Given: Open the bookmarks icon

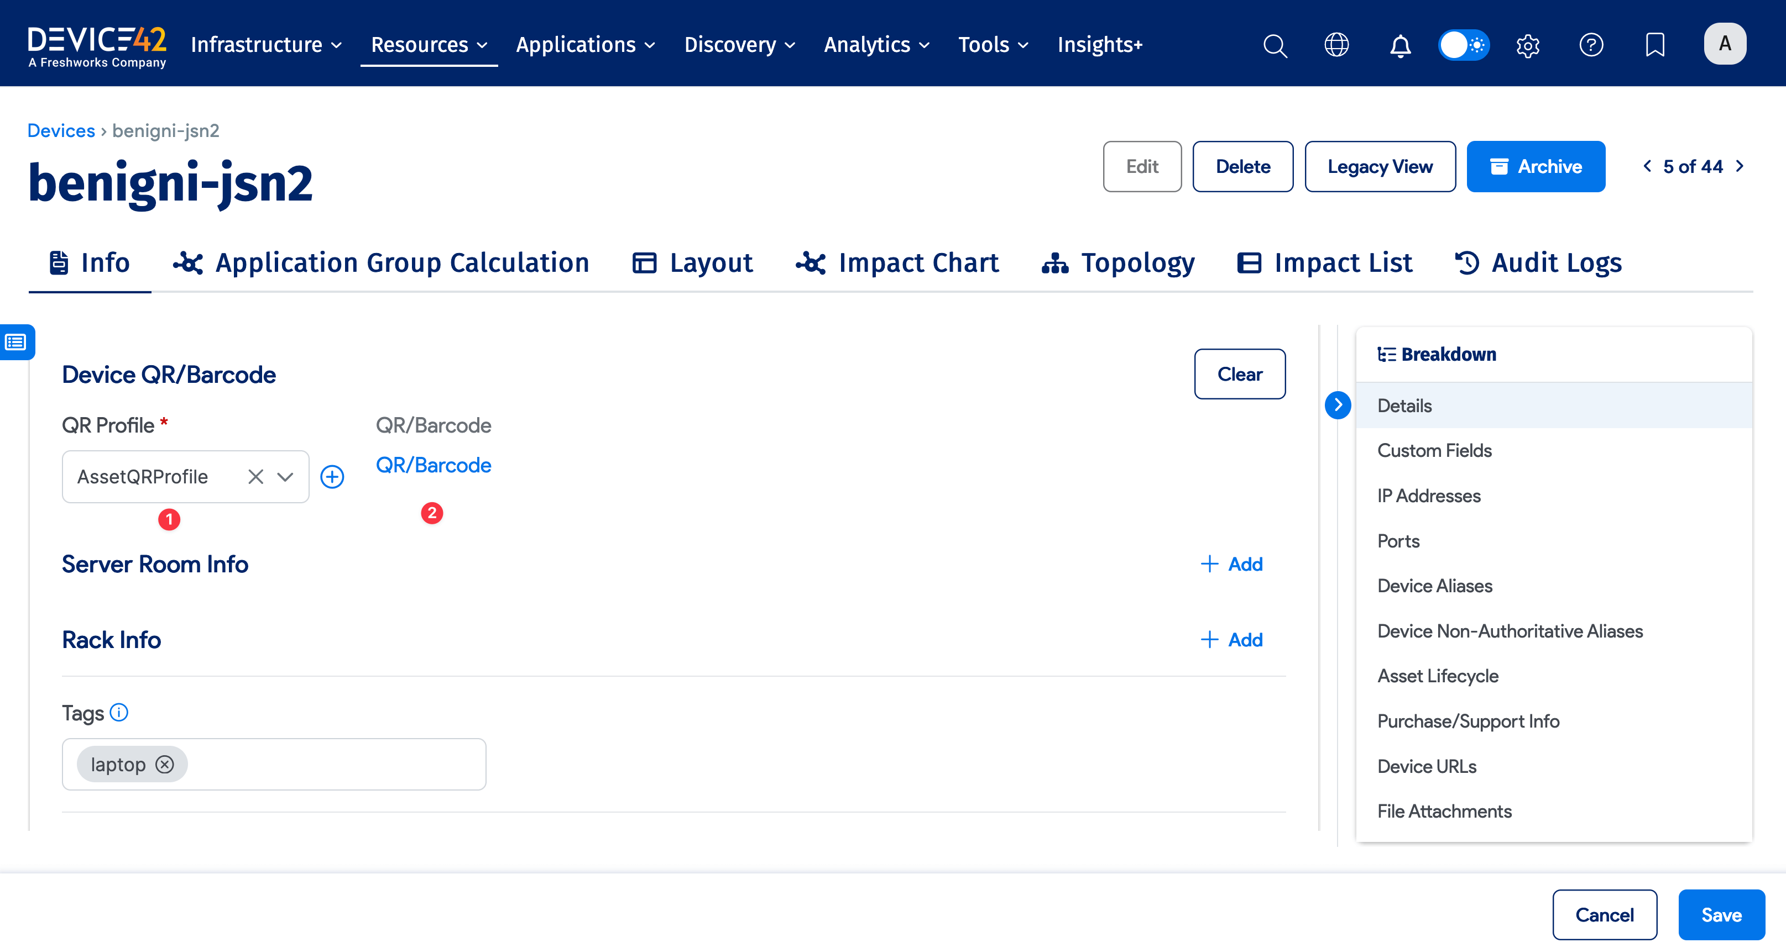Looking at the screenshot, I should click(1655, 46).
